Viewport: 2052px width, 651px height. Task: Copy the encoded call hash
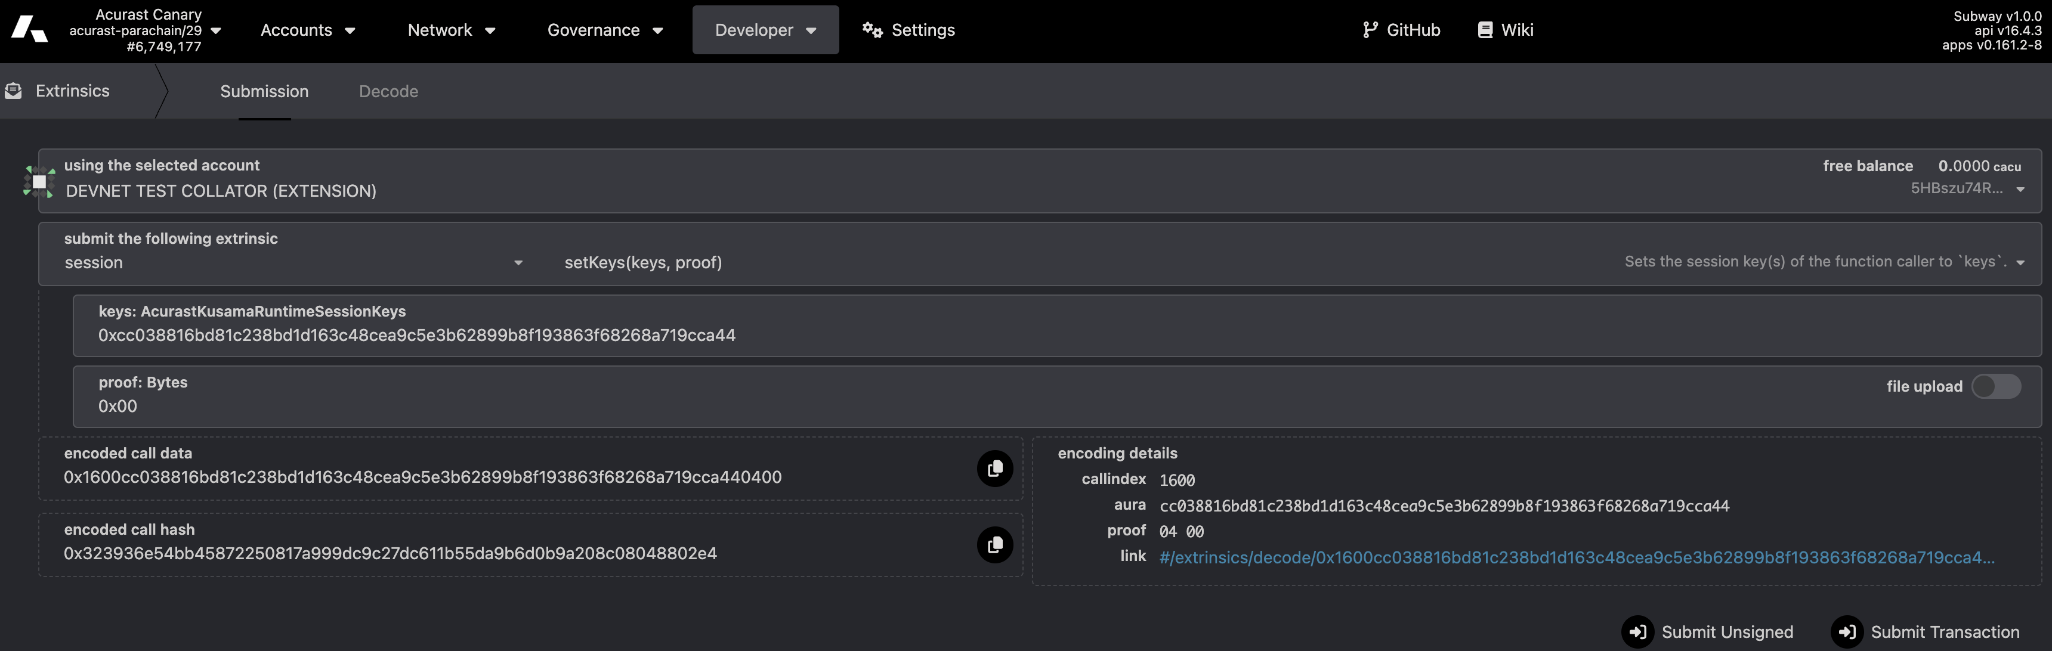pyautogui.click(x=995, y=544)
